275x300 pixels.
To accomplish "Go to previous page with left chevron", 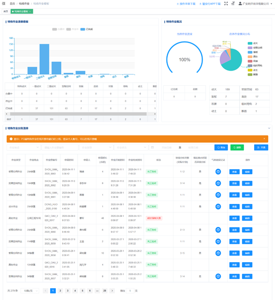I will [46, 291].
